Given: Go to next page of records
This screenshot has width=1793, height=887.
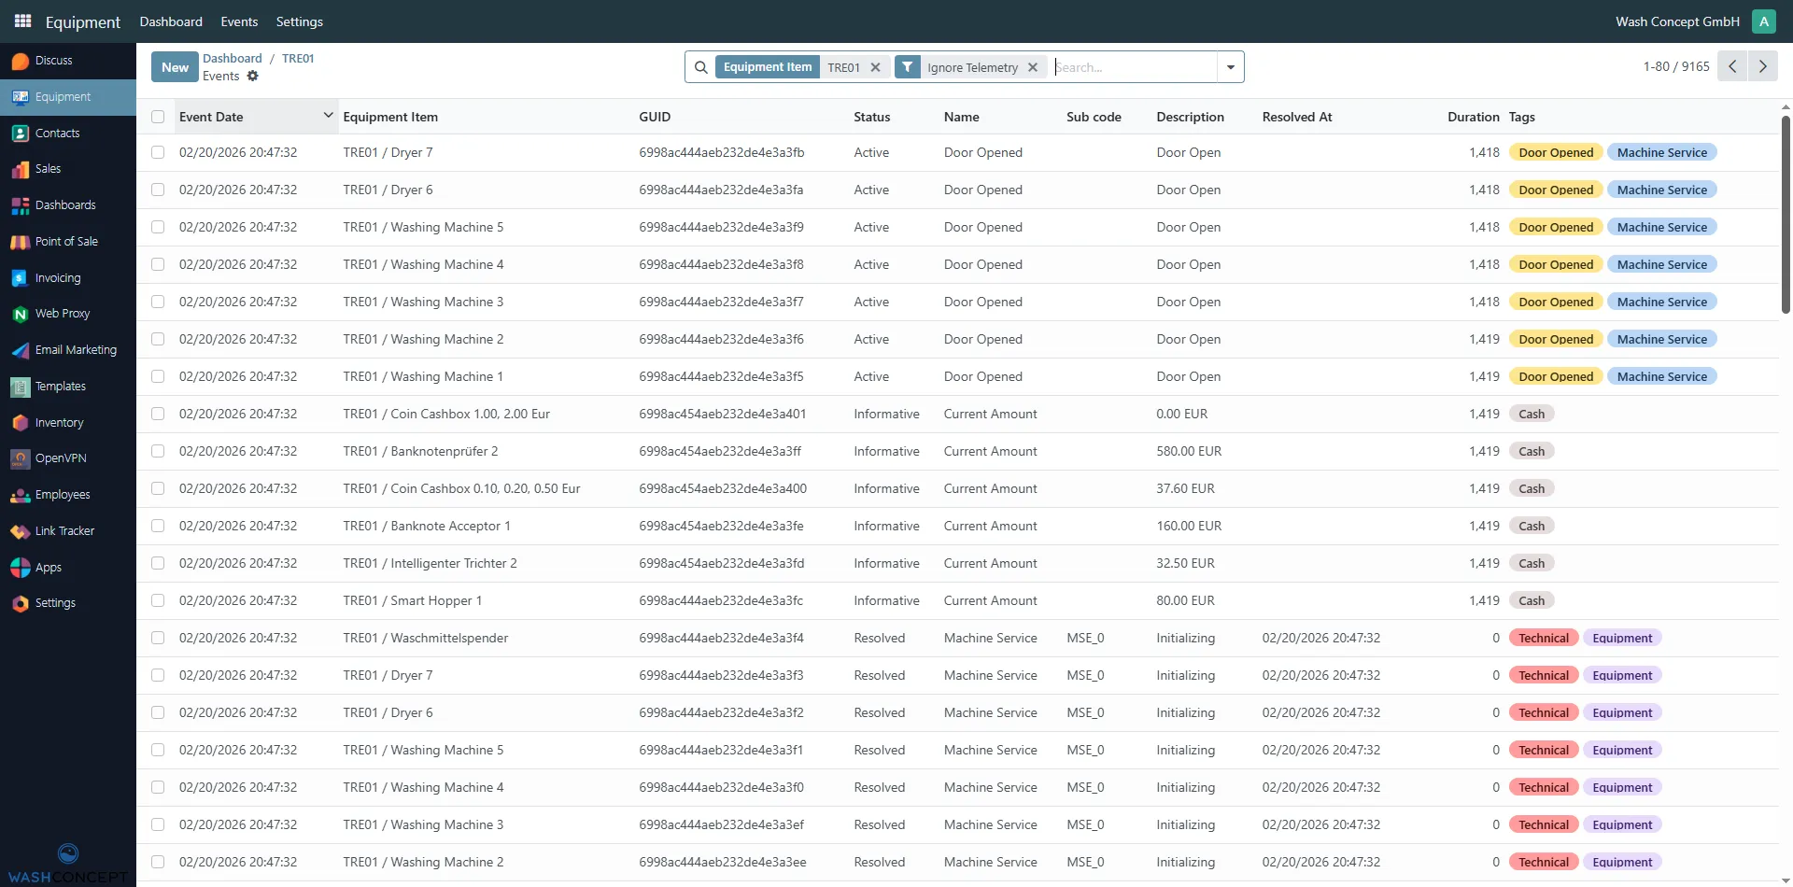Looking at the screenshot, I should [x=1762, y=66].
